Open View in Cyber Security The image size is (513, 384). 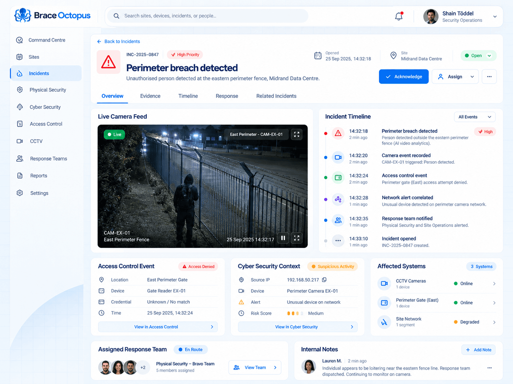pos(298,327)
